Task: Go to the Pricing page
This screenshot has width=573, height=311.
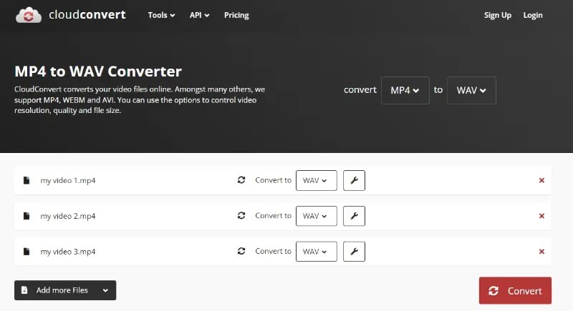Action: [236, 15]
